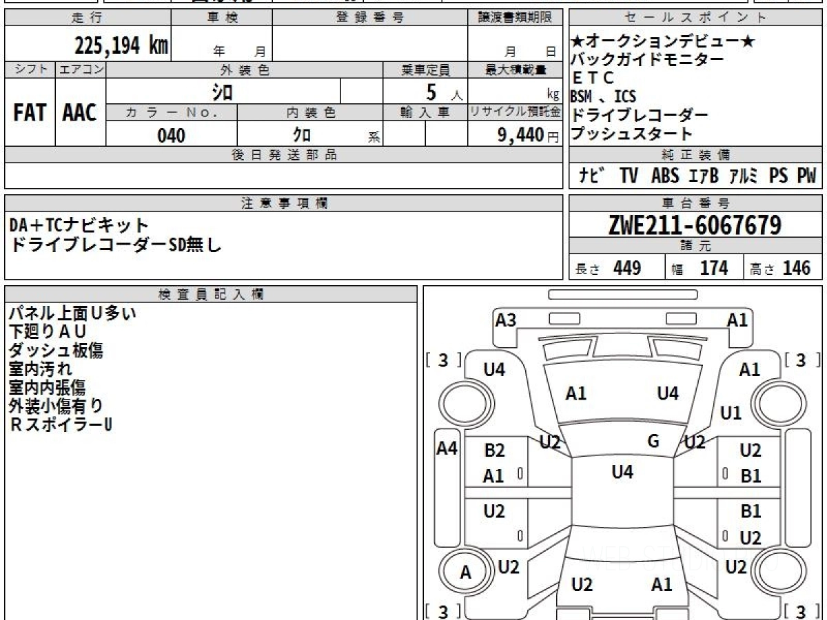Click the 諸元 specifications header
Image resolution: width=827 pixels, height=620 pixels.
[x=696, y=246]
